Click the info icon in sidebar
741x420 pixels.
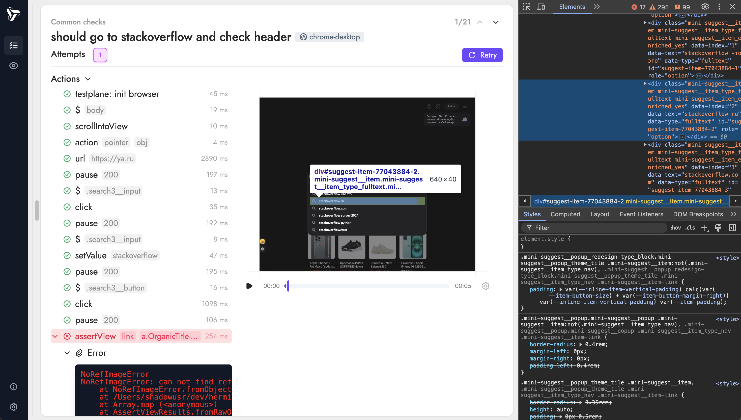click(x=14, y=386)
